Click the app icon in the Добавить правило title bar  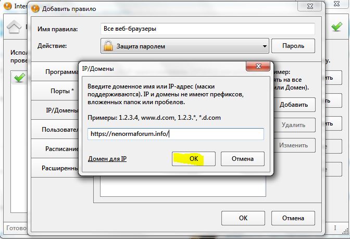click(35, 9)
